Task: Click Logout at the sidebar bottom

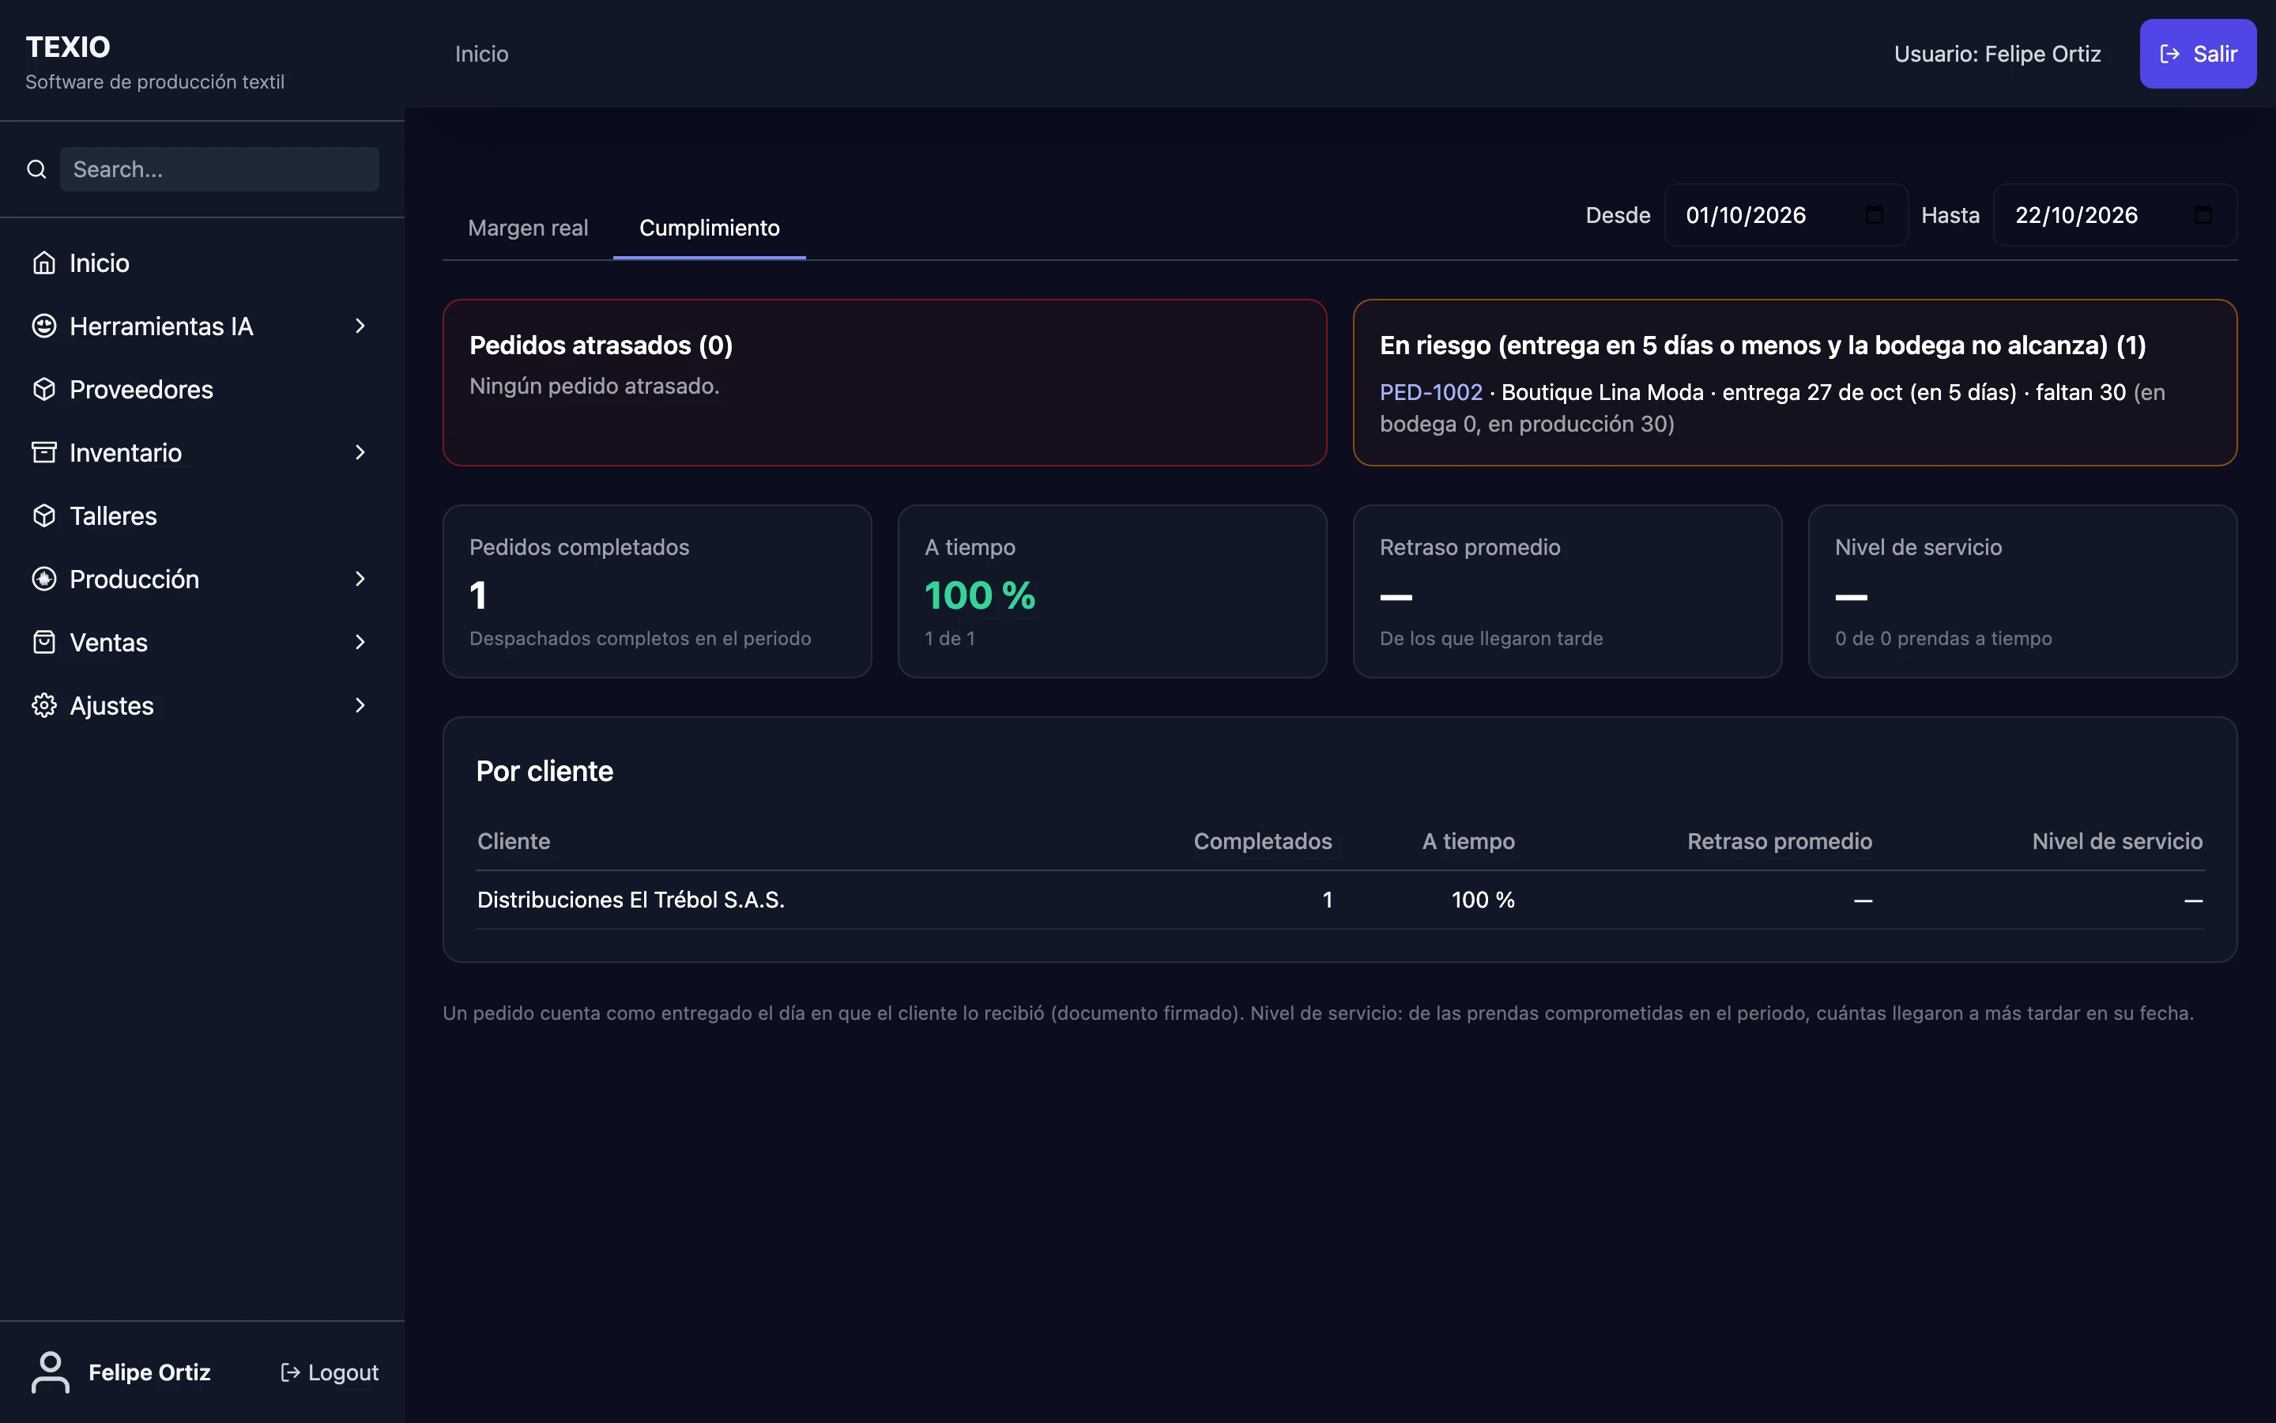Action: 330,1372
